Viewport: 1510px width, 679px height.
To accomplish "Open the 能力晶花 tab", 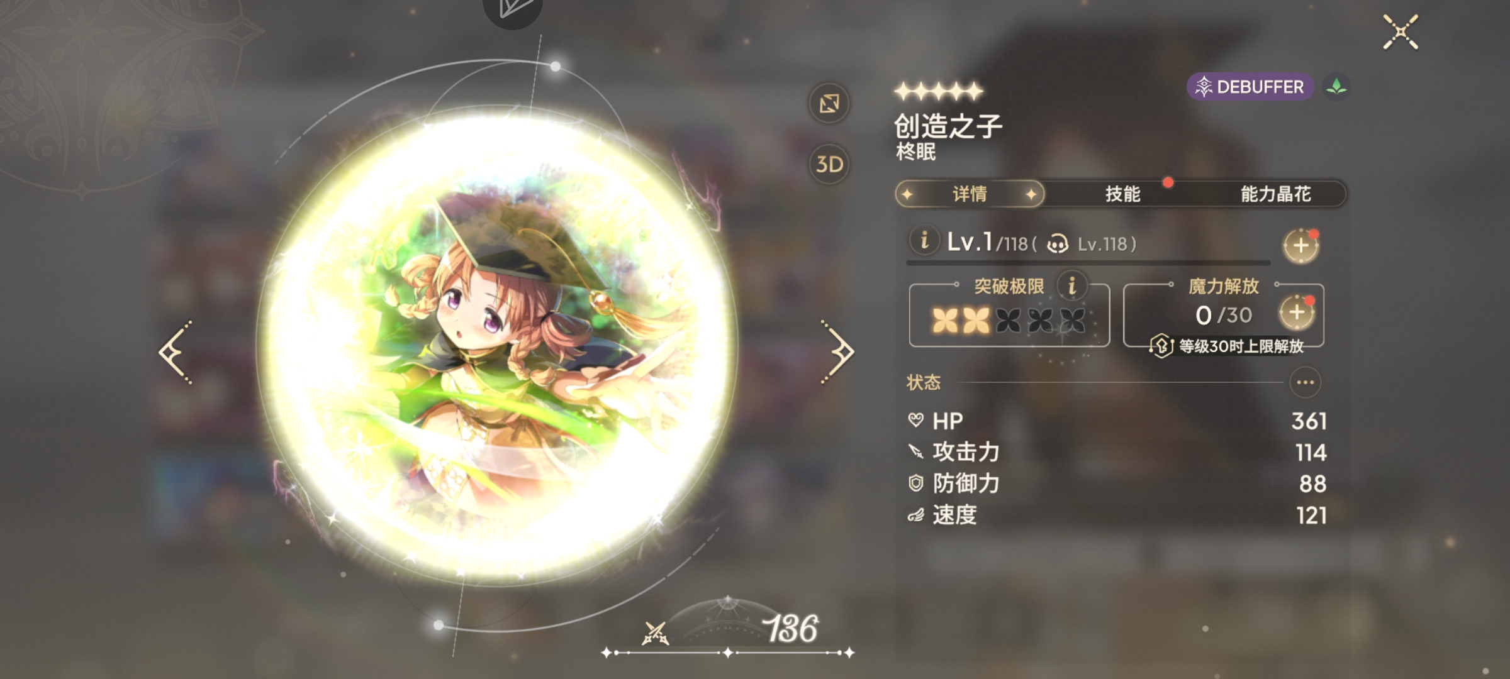I will 1275,194.
